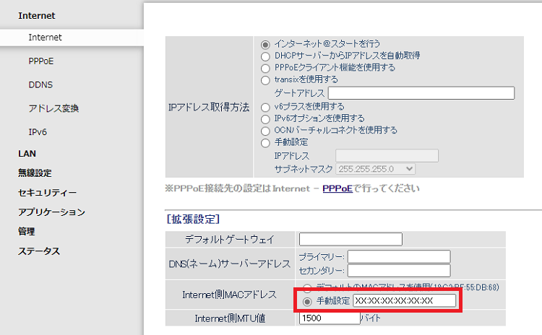Click the disabled IPアドレス input field
The height and width of the screenshot is (335, 542).
[387, 155]
